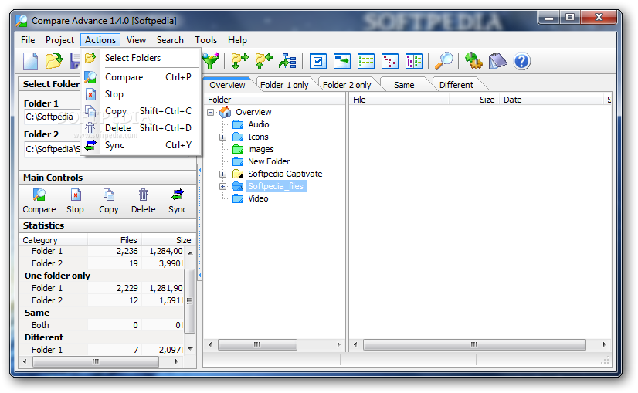Click the Statistics vertical scrollbar down arrow
638x393 pixels.
[x=190, y=349]
